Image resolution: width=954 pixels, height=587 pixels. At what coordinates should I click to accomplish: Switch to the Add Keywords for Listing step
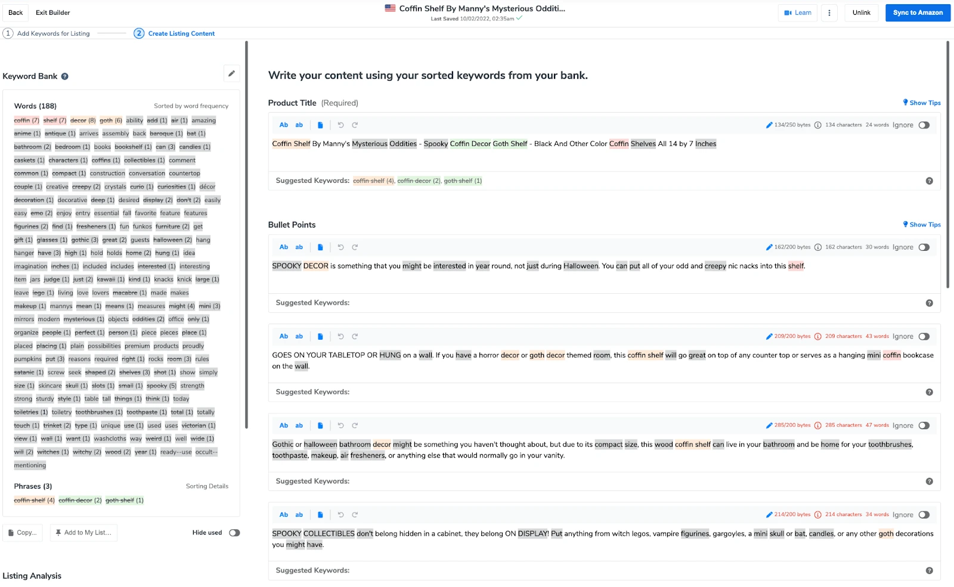pyautogui.click(x=53, y=33)
